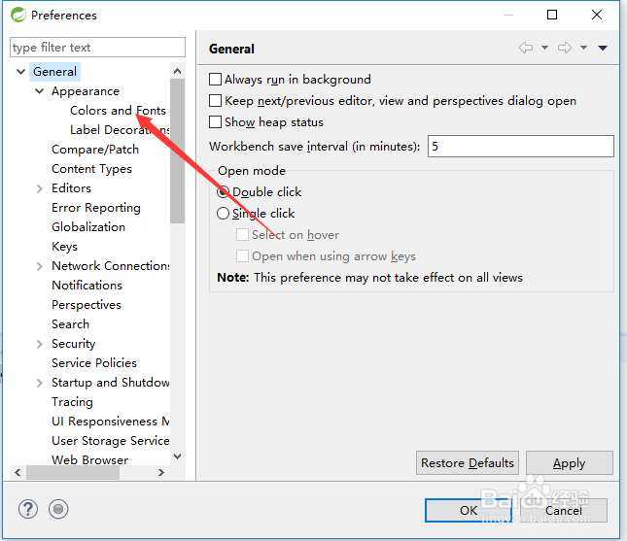This screenshot has height=541, width=627.
Task: Open Perspectives preferences
Action: pyautogui.click(x=87, y=305)
